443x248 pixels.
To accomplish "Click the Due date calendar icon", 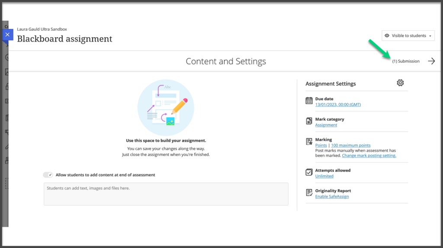I will [x=309, y=100].
